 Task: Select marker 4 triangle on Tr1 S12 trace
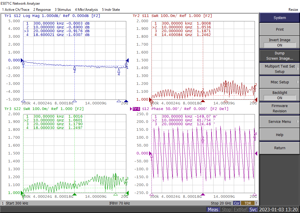tap(119, 71)
